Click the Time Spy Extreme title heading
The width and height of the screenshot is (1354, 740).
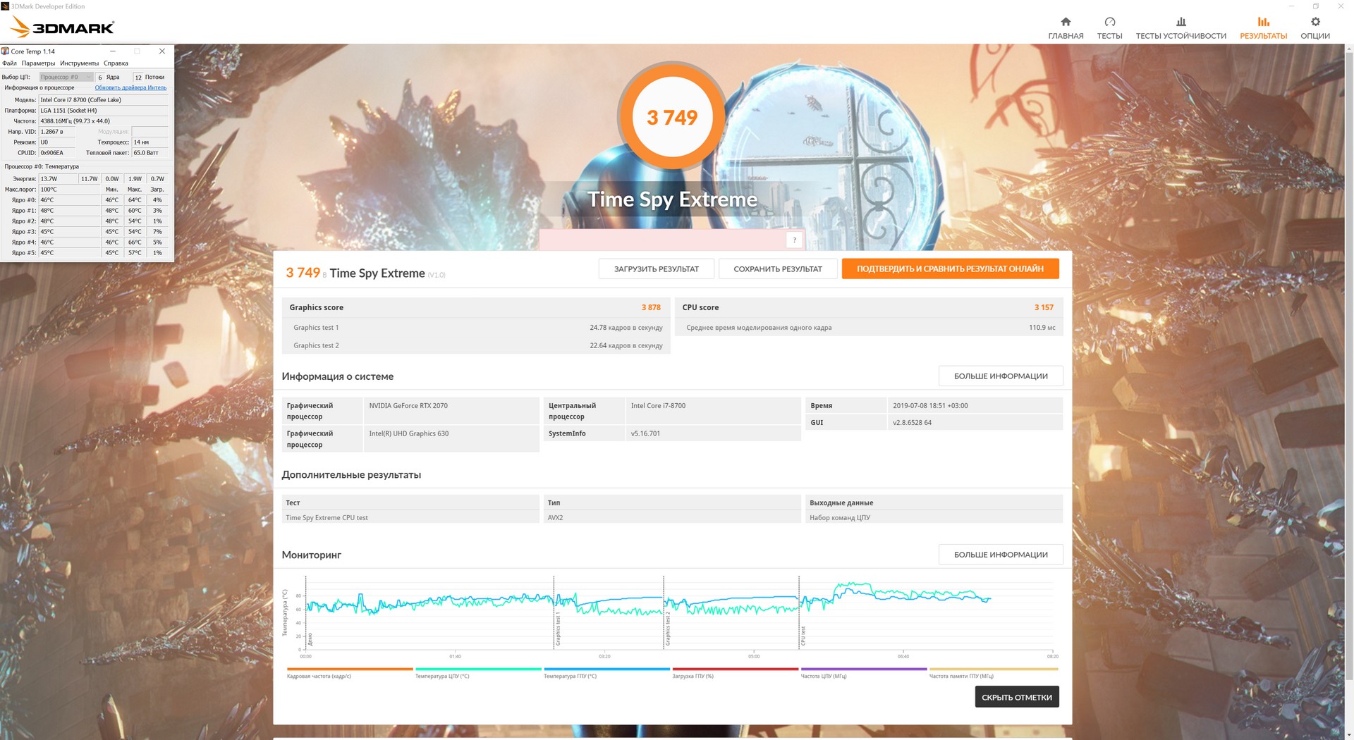point(672,199)
